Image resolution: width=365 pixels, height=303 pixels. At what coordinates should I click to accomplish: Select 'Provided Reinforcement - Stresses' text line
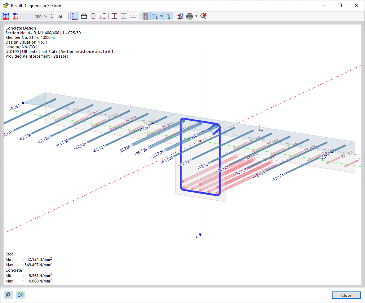[37, 56]
